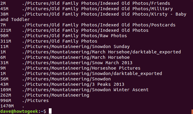193x114 pixels.
Task: Click the Snowdon/darktable_exported path
Action: pyautogui.click(x=92, y=73)
